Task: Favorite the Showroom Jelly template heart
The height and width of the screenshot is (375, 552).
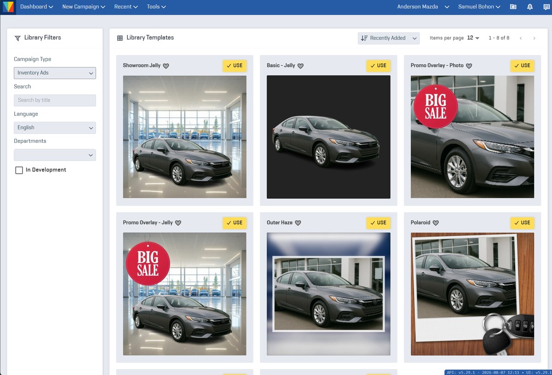Action: click(x=166, y=66)
